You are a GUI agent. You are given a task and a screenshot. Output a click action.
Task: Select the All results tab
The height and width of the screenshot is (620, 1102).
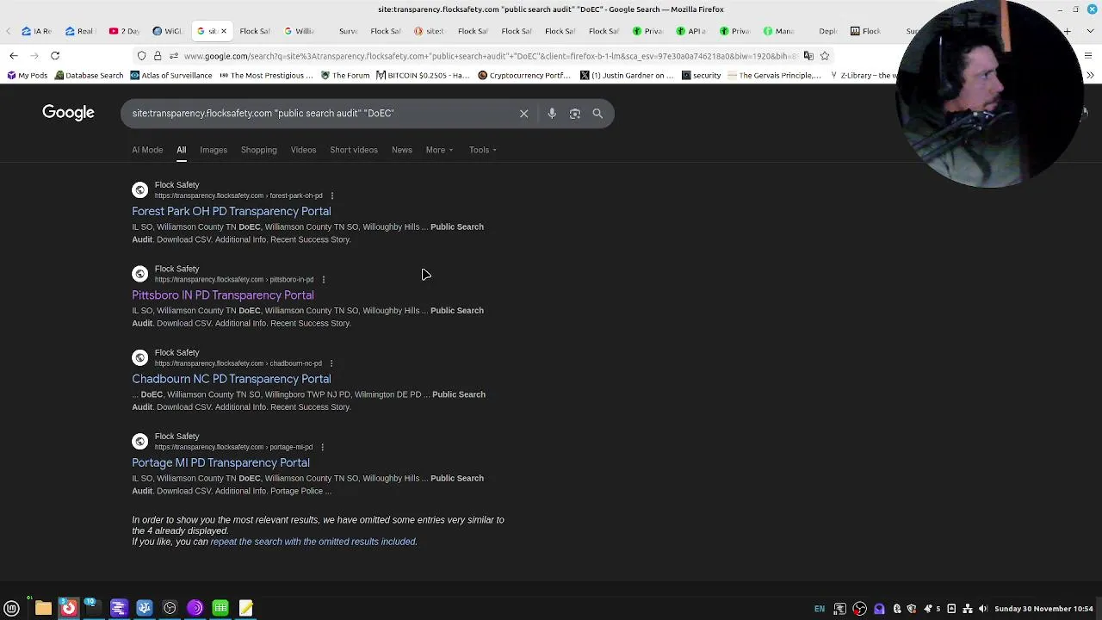tap(181, 150)
